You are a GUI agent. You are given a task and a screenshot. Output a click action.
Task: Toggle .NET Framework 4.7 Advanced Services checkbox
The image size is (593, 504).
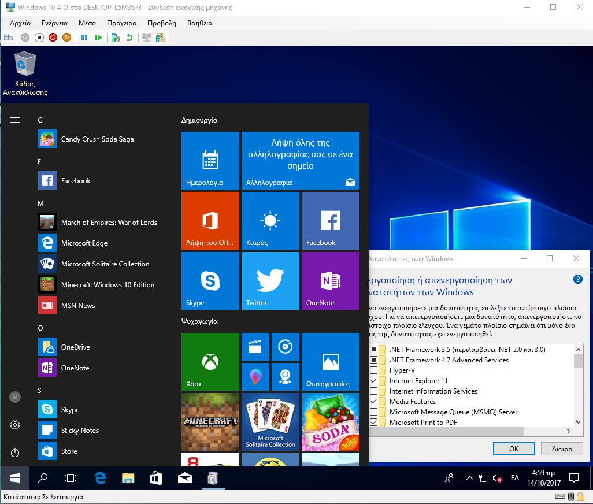[373, 360]
